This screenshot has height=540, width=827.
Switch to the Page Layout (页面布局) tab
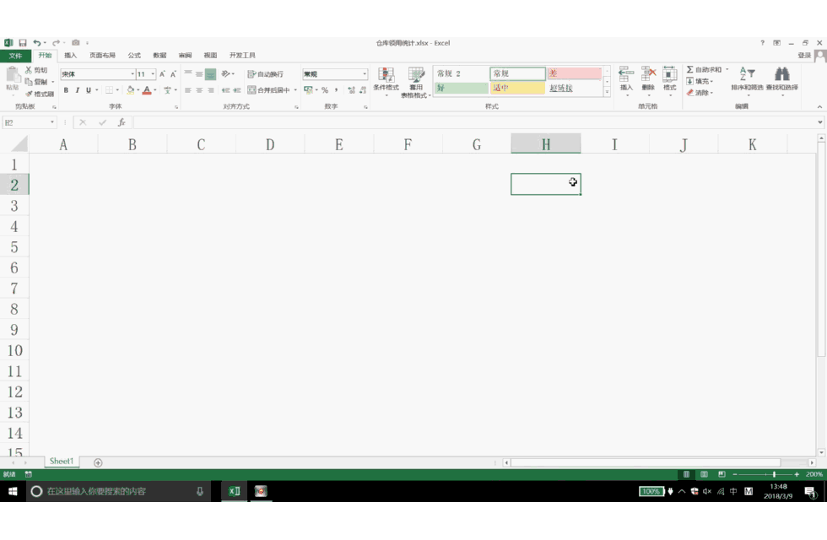pyautogui.click(x=102, y=56)
